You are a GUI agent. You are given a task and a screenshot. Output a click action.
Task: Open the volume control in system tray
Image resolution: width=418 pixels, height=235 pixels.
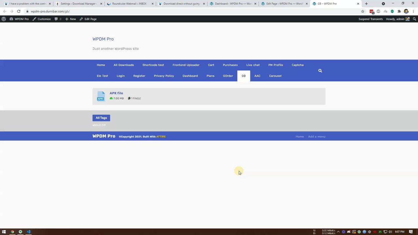pos(390,232)
